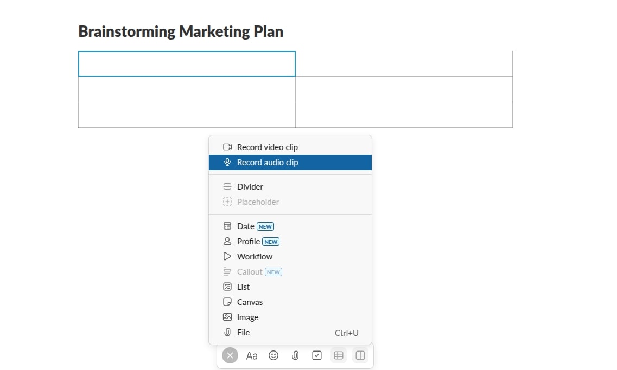
Task: Click the top-right table cell
Action: coord(404,64)
